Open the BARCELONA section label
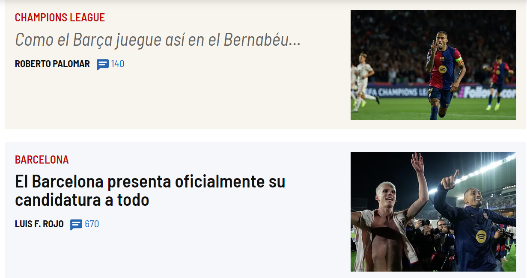 42,160
